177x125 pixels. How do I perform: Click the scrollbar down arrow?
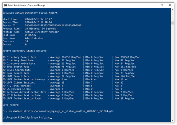[x=173, y=120]
